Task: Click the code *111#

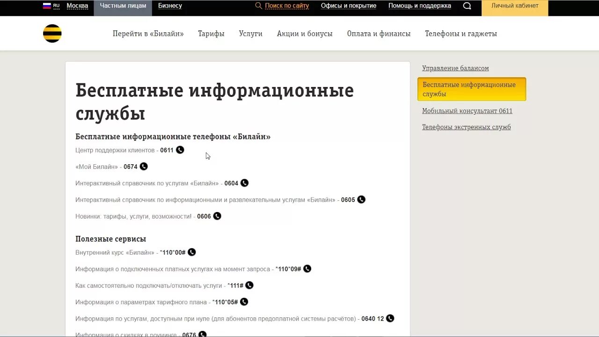Action: coord(235,286)
